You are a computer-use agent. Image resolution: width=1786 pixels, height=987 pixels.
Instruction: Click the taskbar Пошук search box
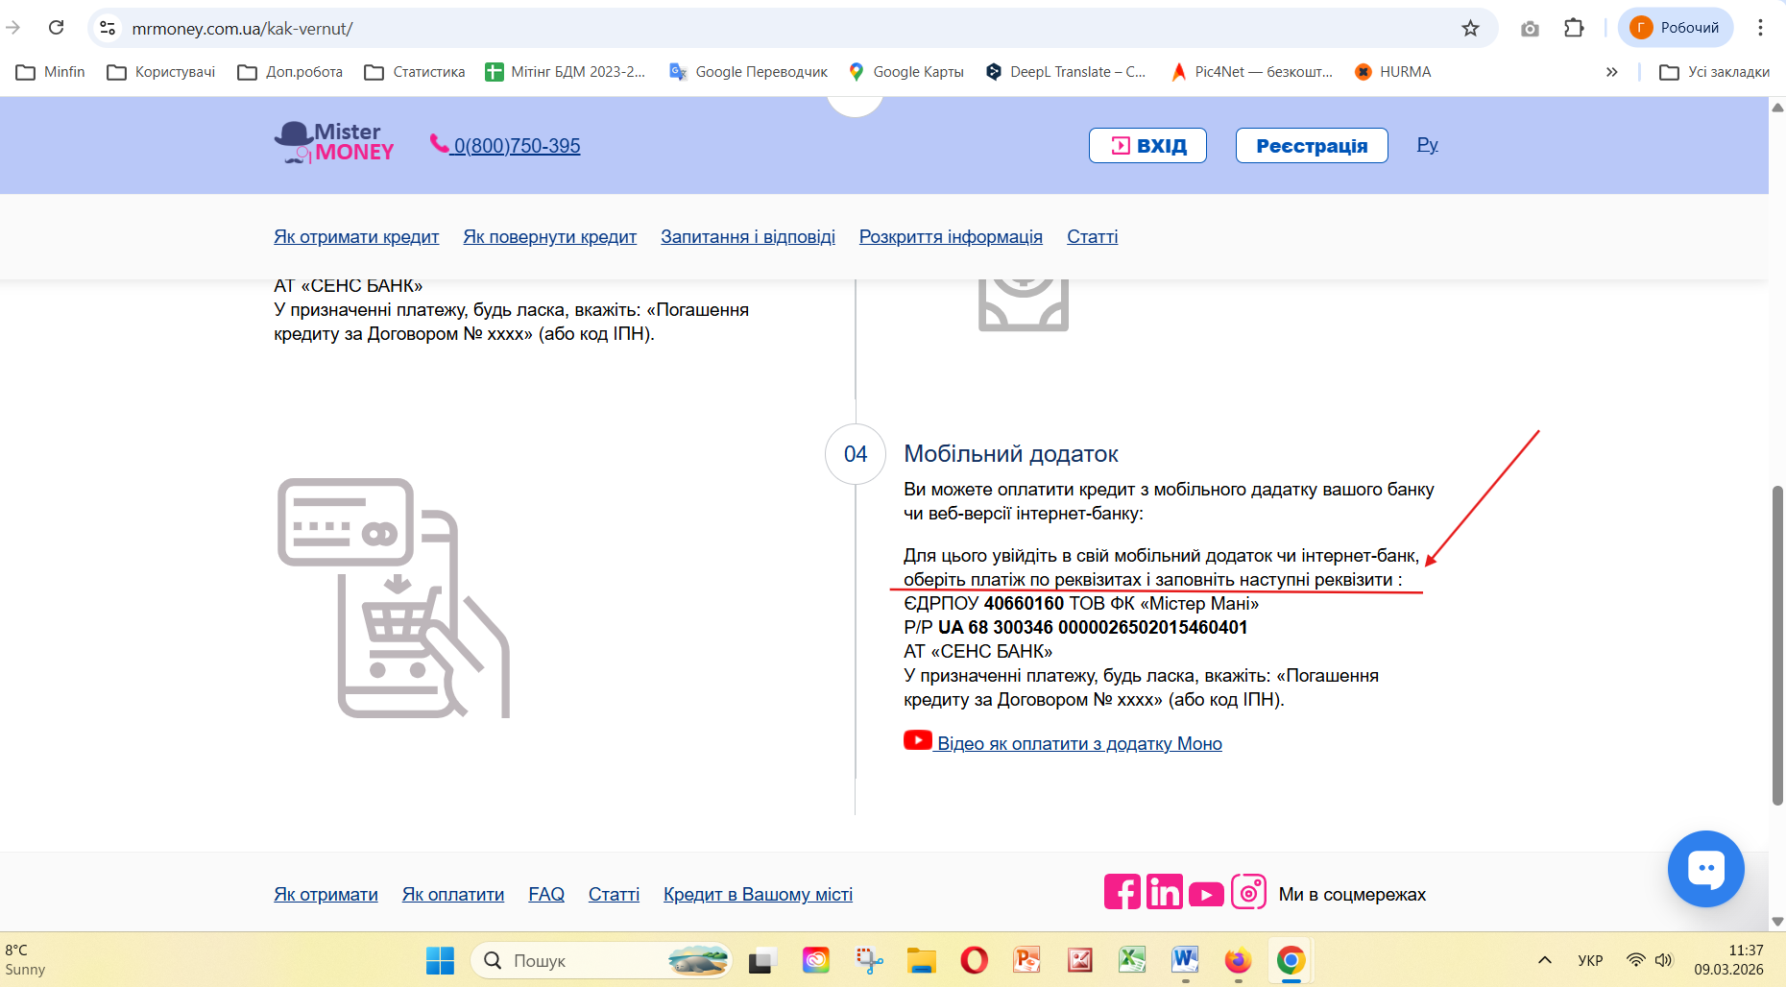(601, 960)
